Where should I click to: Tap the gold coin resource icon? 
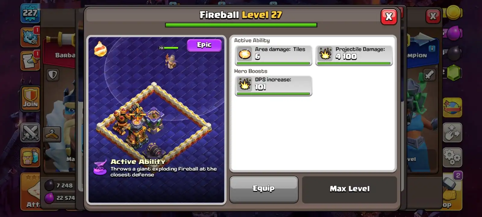point(453,13)
